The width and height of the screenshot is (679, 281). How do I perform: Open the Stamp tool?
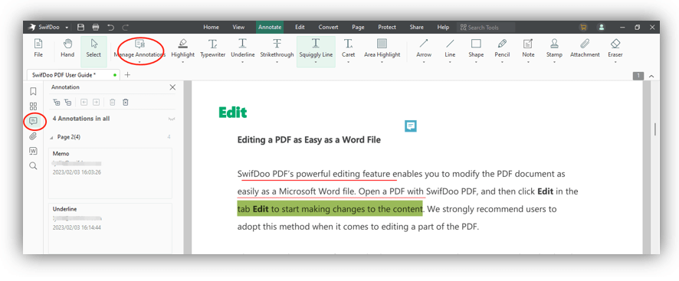[x=554, y=48]
